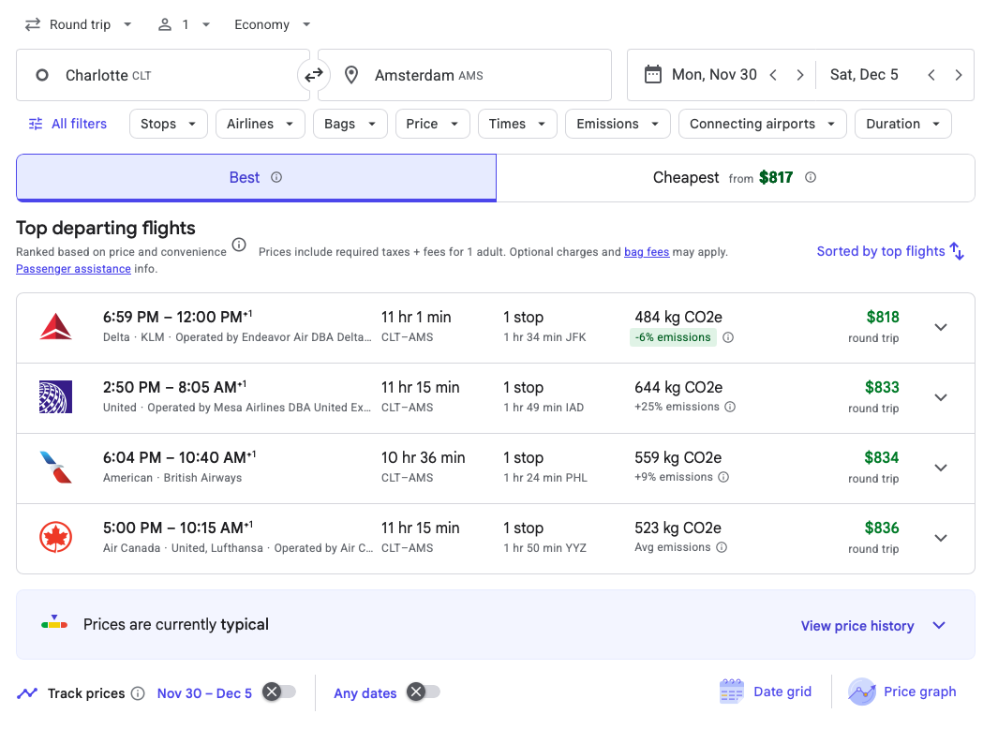
Task: Click the sort arrows icon
Action: click(x=958, y=251)
